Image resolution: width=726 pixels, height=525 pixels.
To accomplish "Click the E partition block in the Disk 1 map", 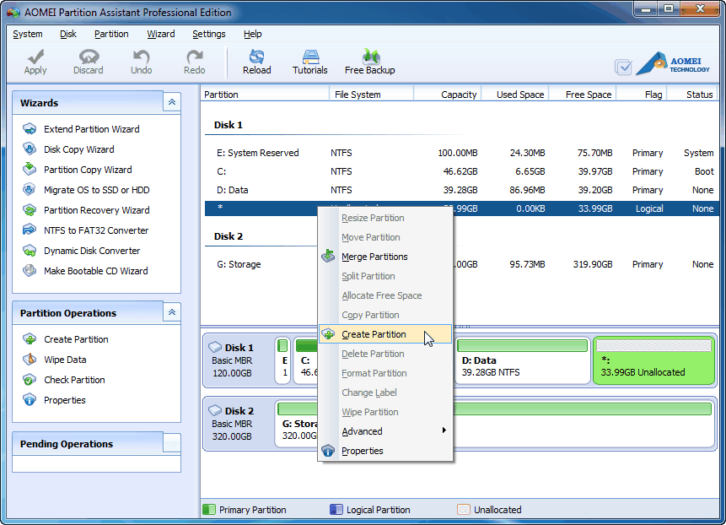I will 282,360.
